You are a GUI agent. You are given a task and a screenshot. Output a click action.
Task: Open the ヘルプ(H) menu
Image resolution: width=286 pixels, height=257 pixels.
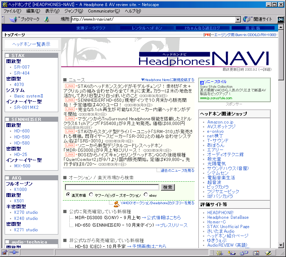click(x=133, y=11)
